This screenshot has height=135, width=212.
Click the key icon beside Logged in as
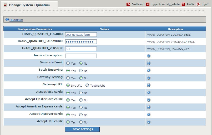pos(148,4)
